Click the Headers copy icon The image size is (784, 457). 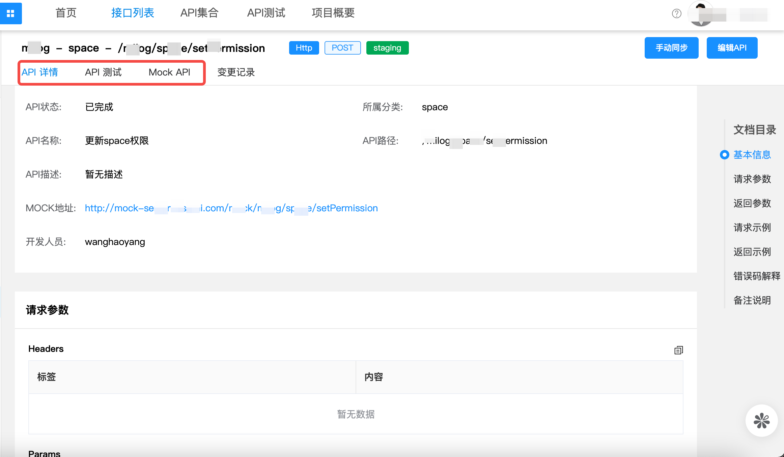678,350
